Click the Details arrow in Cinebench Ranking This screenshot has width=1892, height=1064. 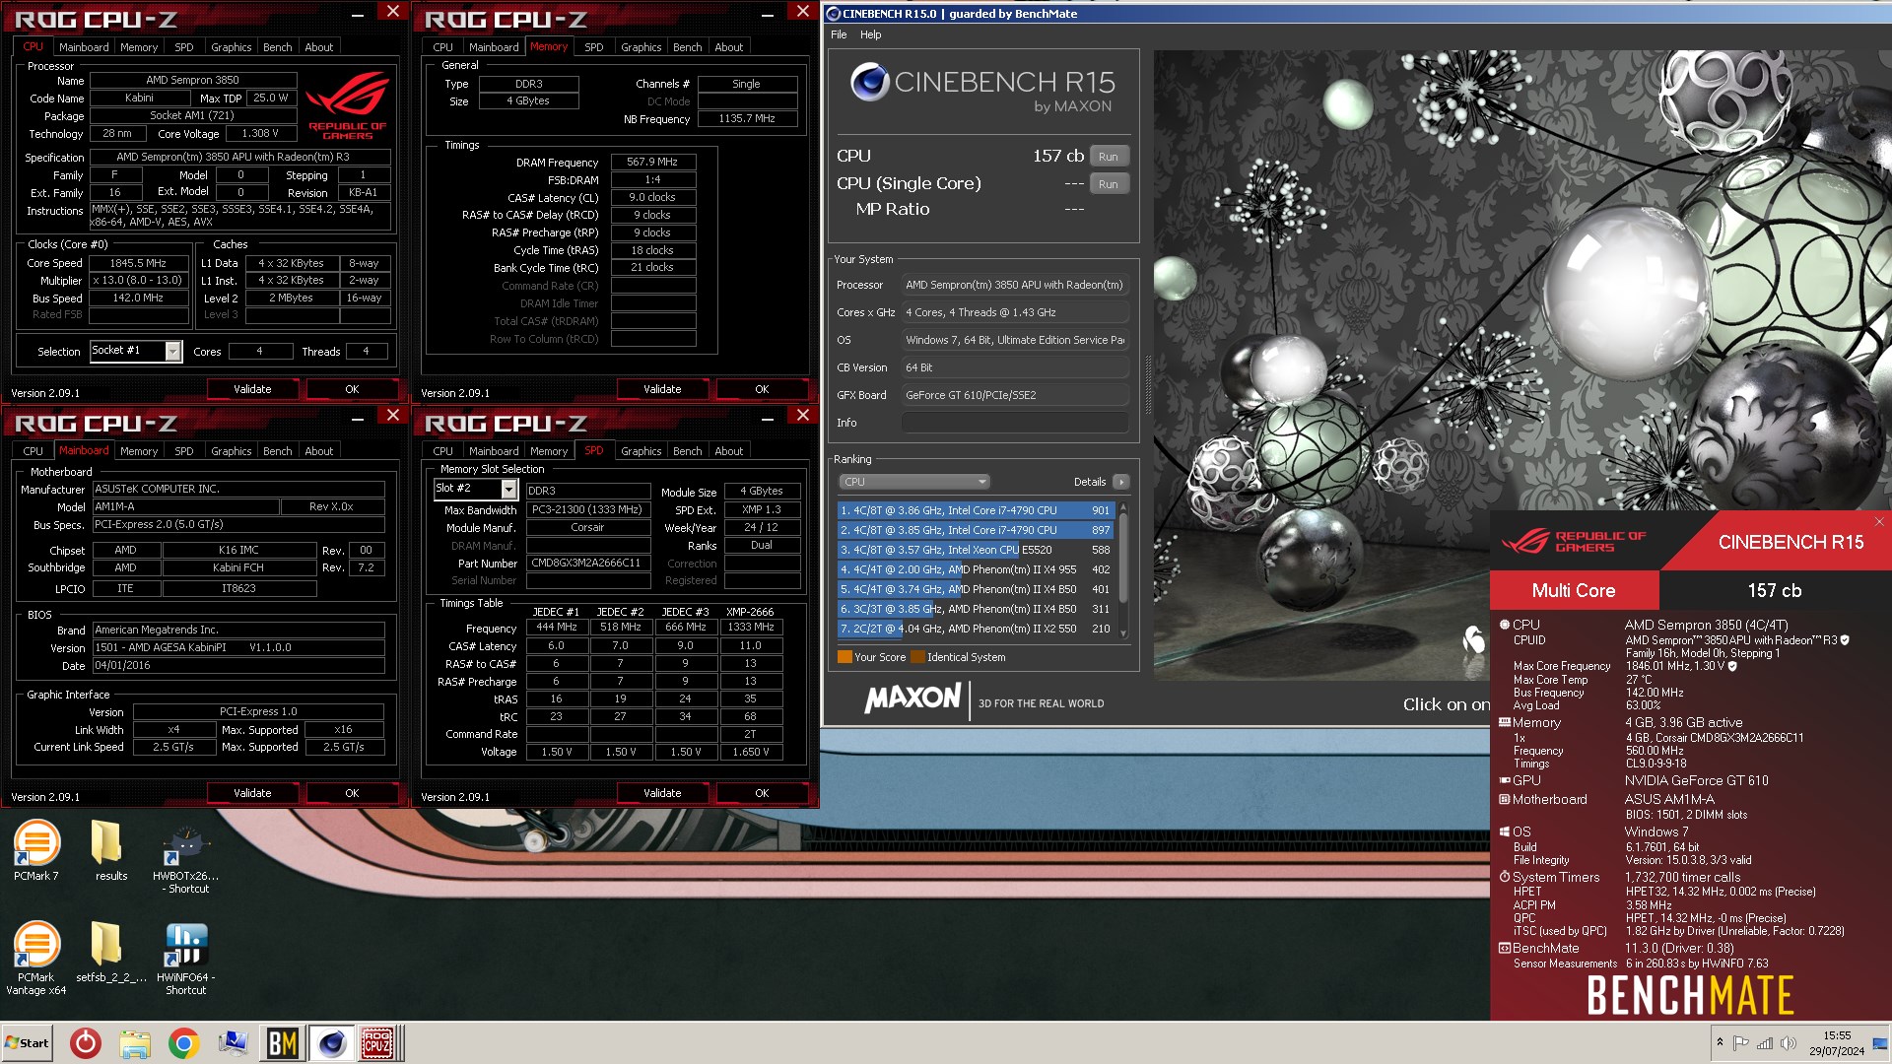coord(1121,482)
